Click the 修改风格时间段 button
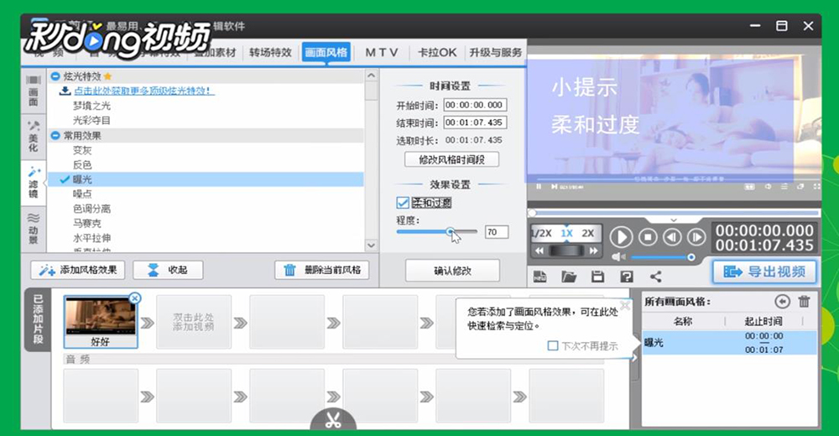Viewport: 839px width, 436px height. tap(451, 159)
